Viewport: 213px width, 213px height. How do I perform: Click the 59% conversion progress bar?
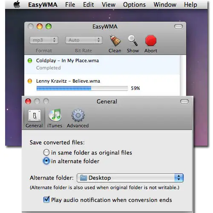pos(82,88)
